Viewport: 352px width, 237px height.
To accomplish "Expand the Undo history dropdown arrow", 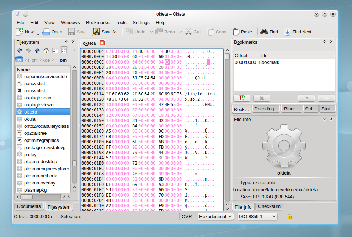I will click(151, 32).
